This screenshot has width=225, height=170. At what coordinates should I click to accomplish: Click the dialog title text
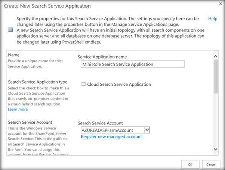pos(47,6)
